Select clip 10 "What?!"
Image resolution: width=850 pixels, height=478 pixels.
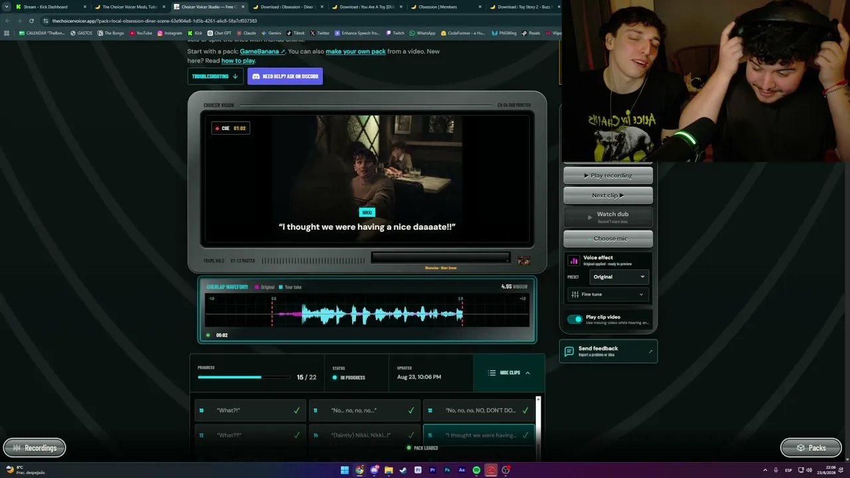coord(250,410)
